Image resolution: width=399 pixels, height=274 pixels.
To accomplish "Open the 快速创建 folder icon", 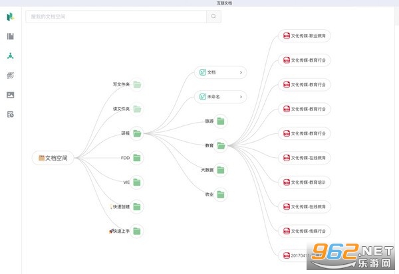I will (x=137, y=207).
